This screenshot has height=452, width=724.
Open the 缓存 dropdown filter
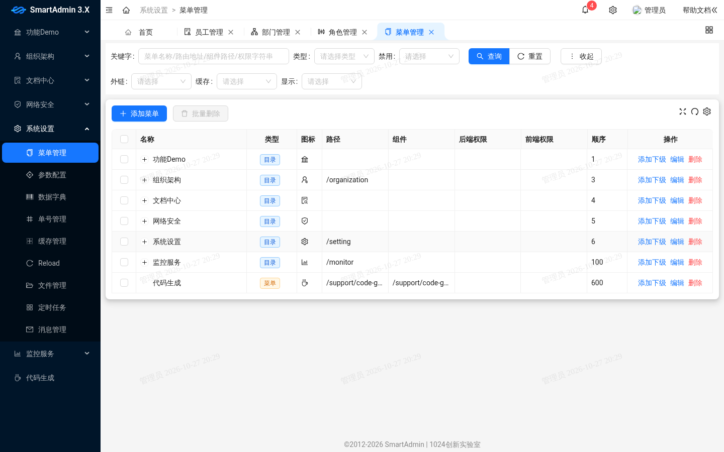coord(247,81)
